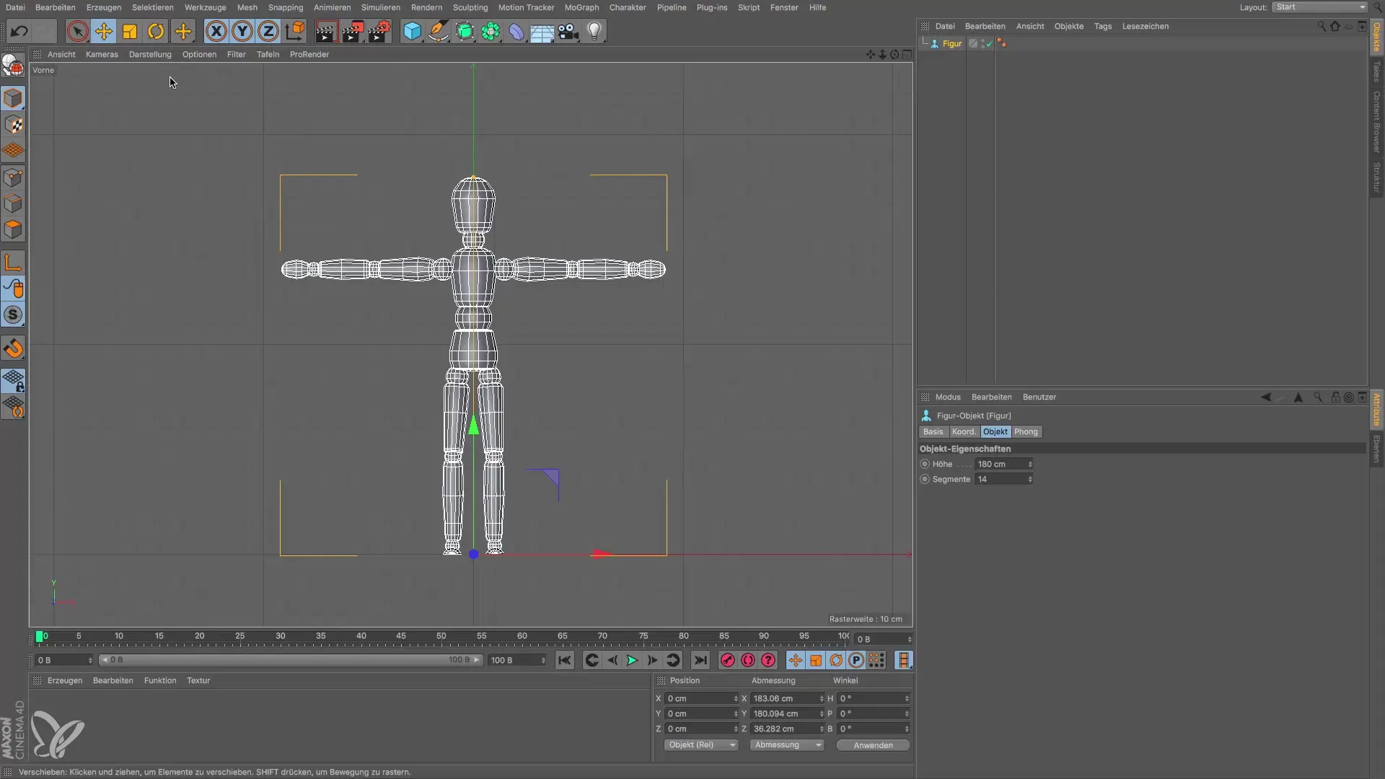Add floor environment object icon
Image resolution: width=1385 pixels, height=779 pixels.
click(x=542, y=32)
